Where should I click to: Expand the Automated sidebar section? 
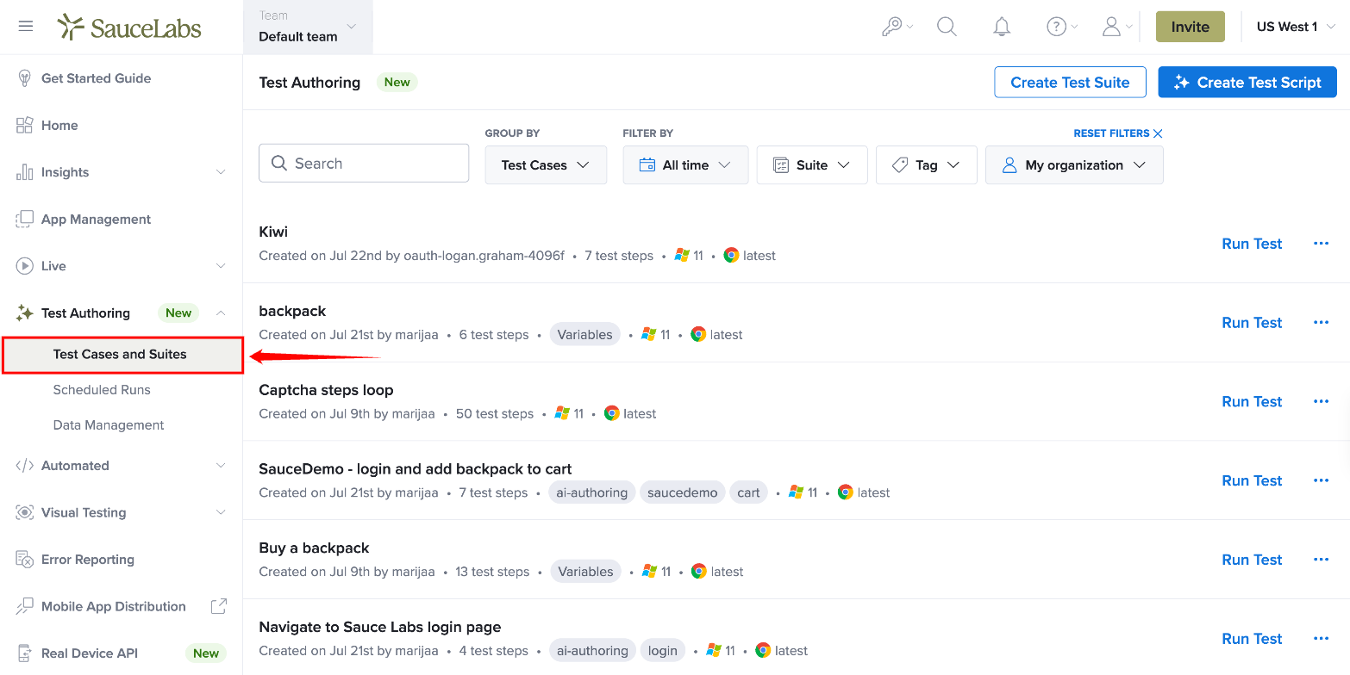tap(221, 466)
